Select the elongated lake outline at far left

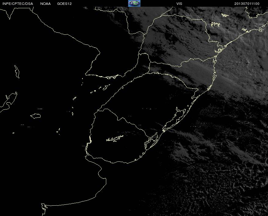point(17,72)
